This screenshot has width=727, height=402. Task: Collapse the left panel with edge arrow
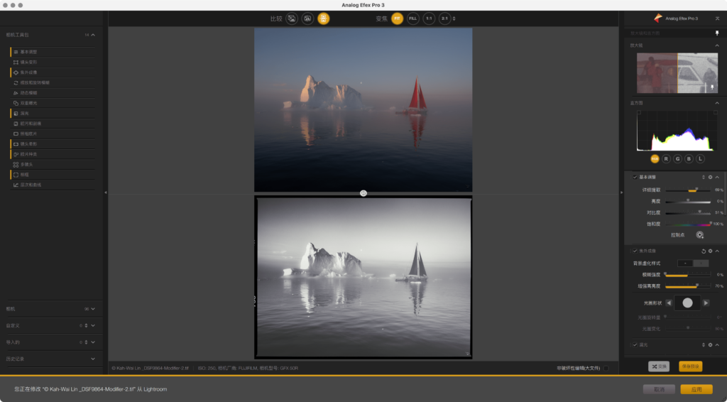[105, 192]
